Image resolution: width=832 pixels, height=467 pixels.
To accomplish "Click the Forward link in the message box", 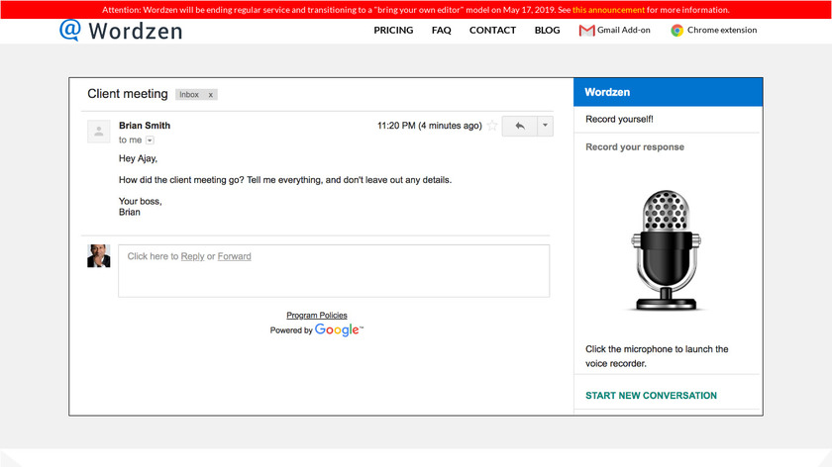I will tap(235, 256).
